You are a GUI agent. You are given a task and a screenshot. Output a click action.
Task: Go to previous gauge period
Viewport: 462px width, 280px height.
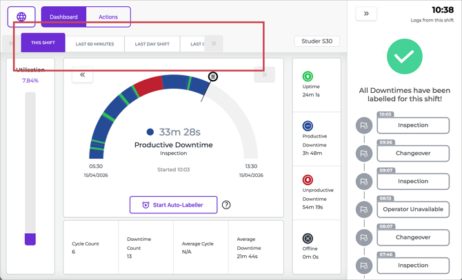point(82,74)
